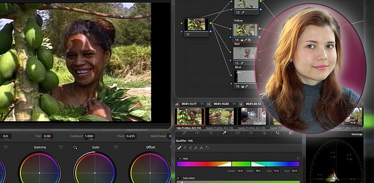Reset the Gain color wheel
374x183 pixels.
coord(116,147)
